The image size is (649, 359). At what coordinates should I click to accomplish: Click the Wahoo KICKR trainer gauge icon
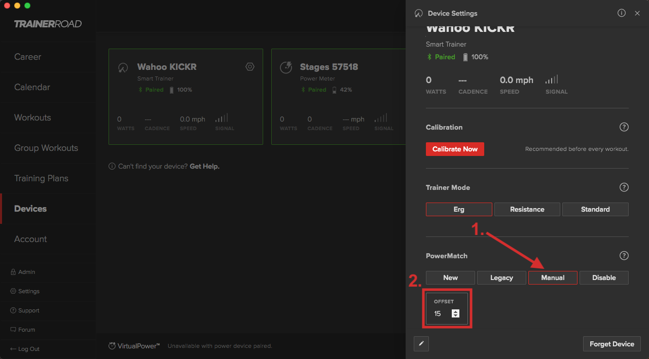point(123,68)
